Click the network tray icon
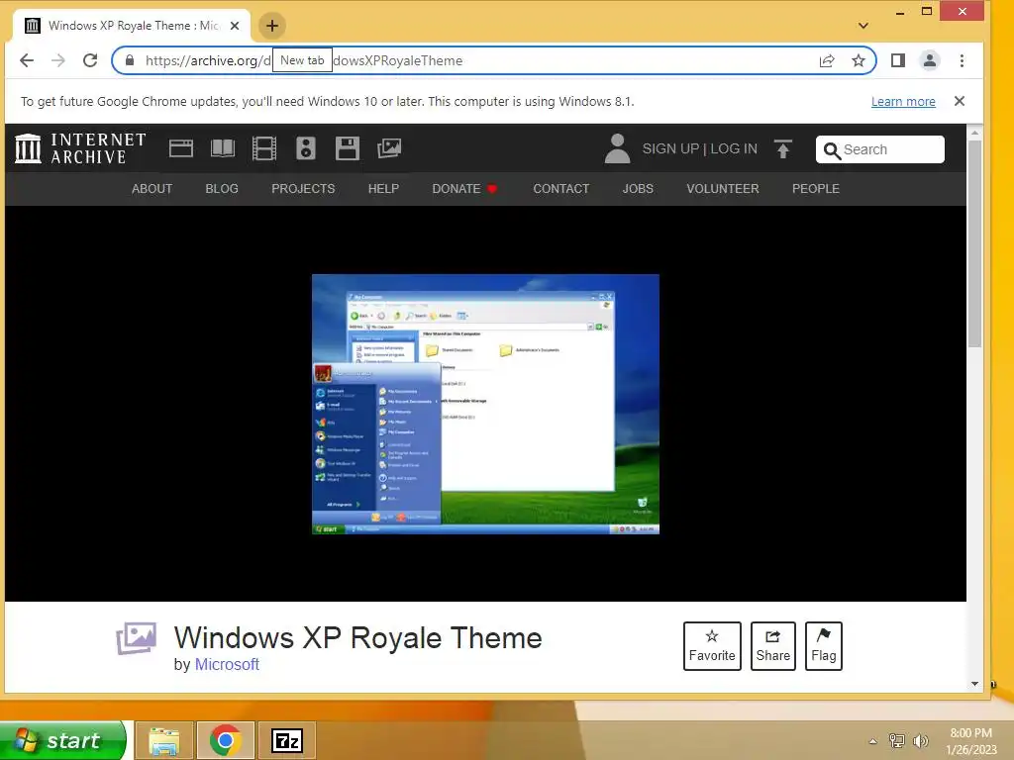This screenshot has width=1014, height=760. pos(897,740)
